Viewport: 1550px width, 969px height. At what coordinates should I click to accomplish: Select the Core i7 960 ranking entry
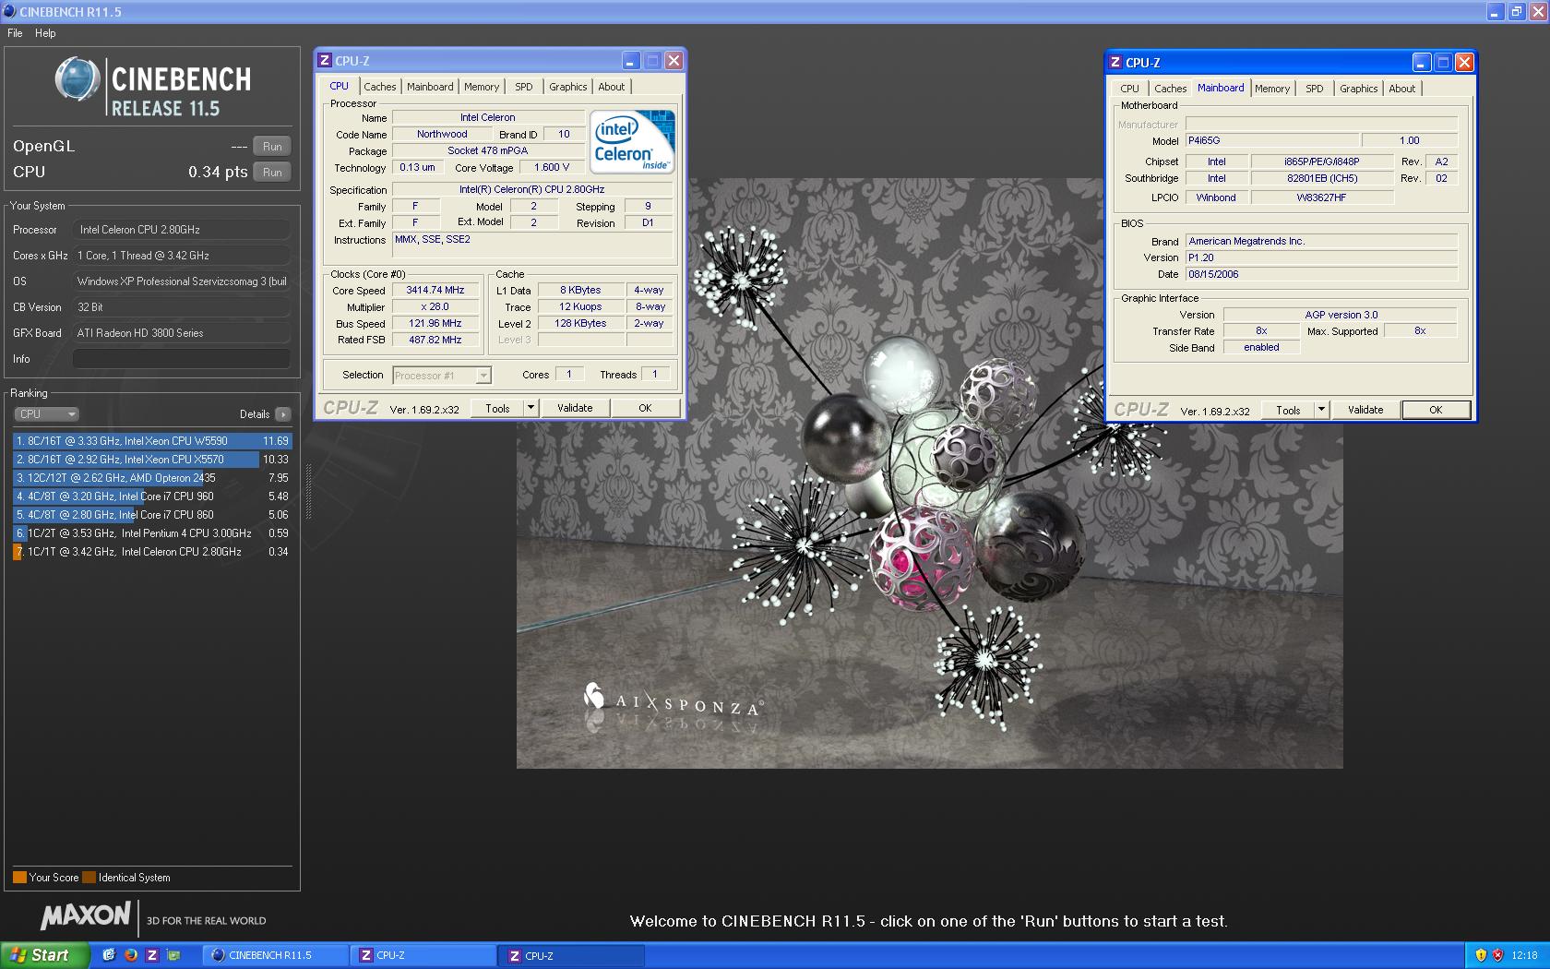[152, 496]
